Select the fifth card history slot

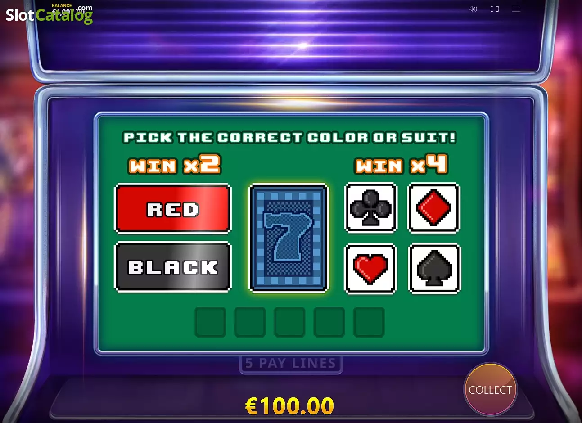pos(369,322)
